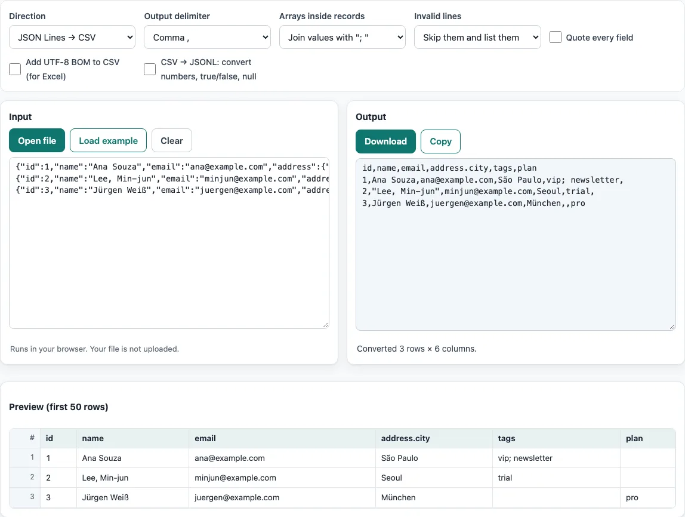Image resolution: width=685 pixels, height=517 pixels.
Task: Click the juergen@example.com cell
Action: point(282,497)
